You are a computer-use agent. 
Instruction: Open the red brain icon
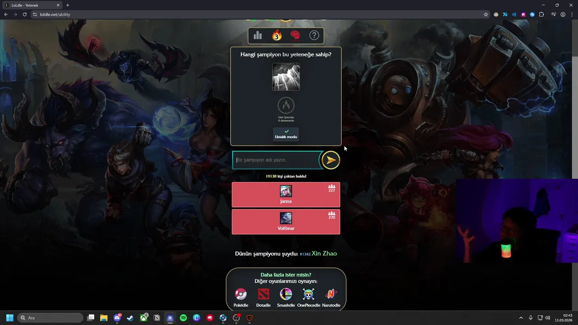click(x=295, y=36)
